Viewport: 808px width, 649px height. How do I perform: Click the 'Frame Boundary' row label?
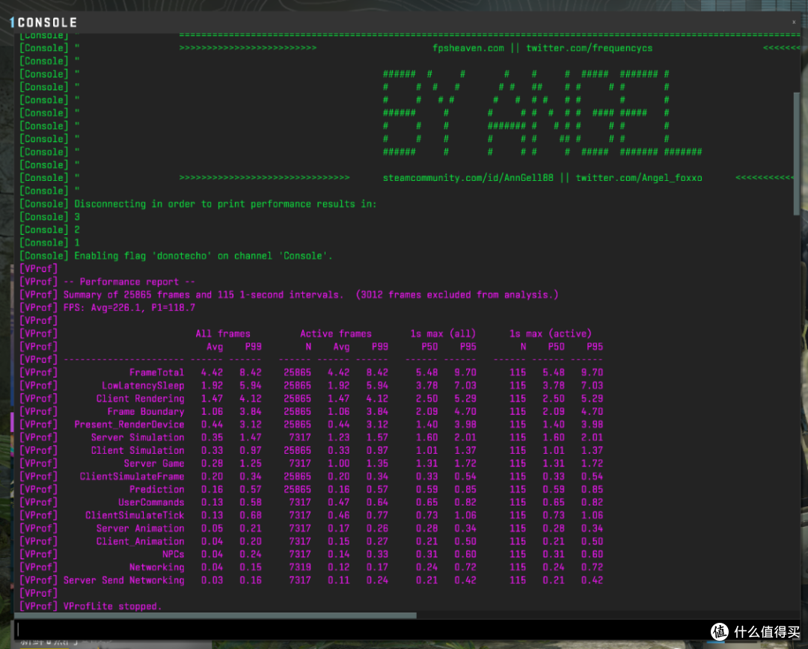coord(146,411)
